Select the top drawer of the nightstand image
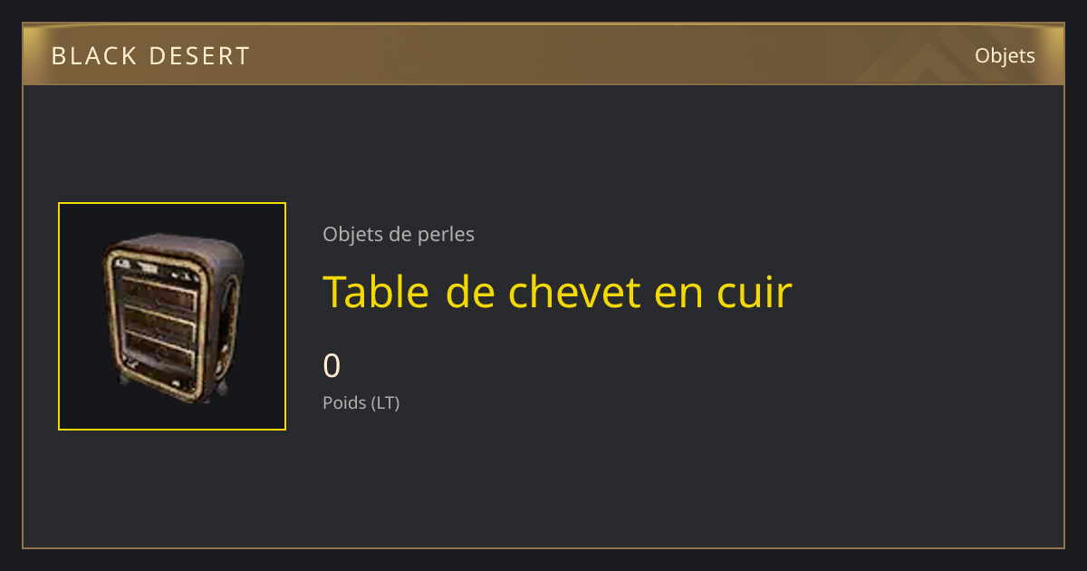1087x571 pixels. coord(159,294)
